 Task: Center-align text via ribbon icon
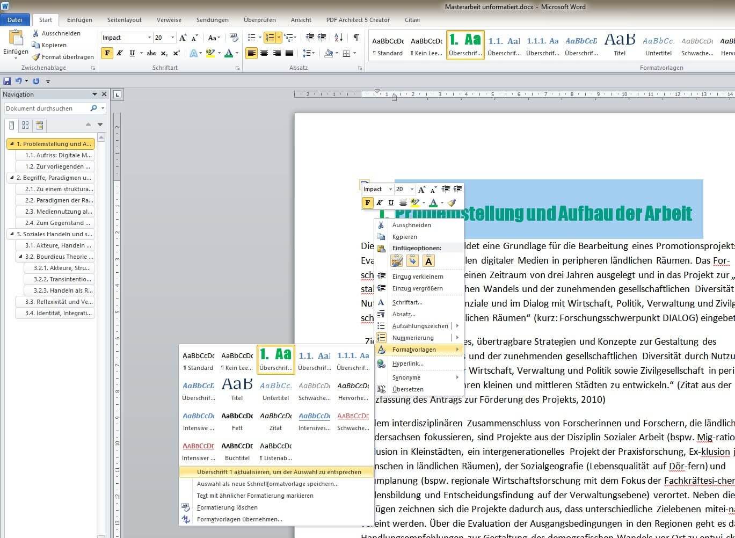[264, 53]
